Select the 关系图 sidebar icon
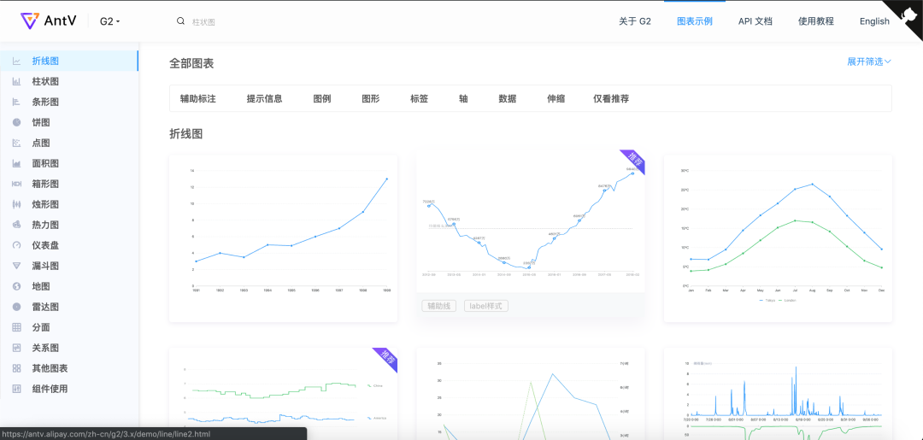This screenshot has width=923, height=440. pyautogui.click(x=16, y=348)
